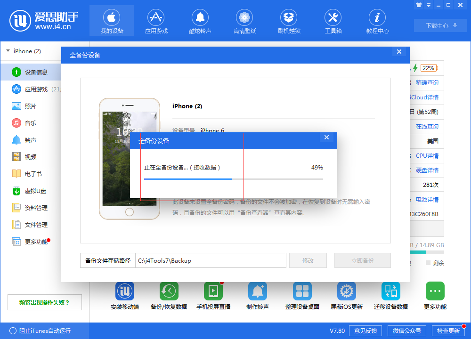Viewport: 471px width, 339px height.
Task: Click 备份/恢复数据 icon
Action: coord(169,291)
